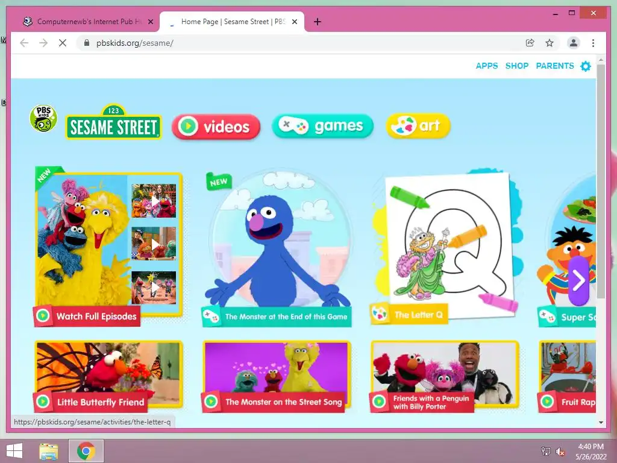This screenshot has height=463, width=617.
Task: Close the Computernewb's Internet Pub tab
Action: pos(151,22)
